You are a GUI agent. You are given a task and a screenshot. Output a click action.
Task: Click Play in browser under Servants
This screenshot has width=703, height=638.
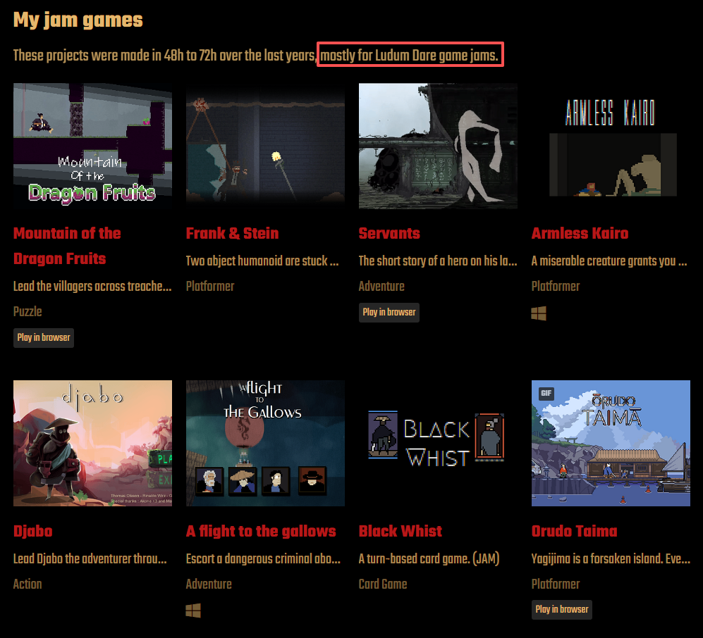click(x=389, y=312)
